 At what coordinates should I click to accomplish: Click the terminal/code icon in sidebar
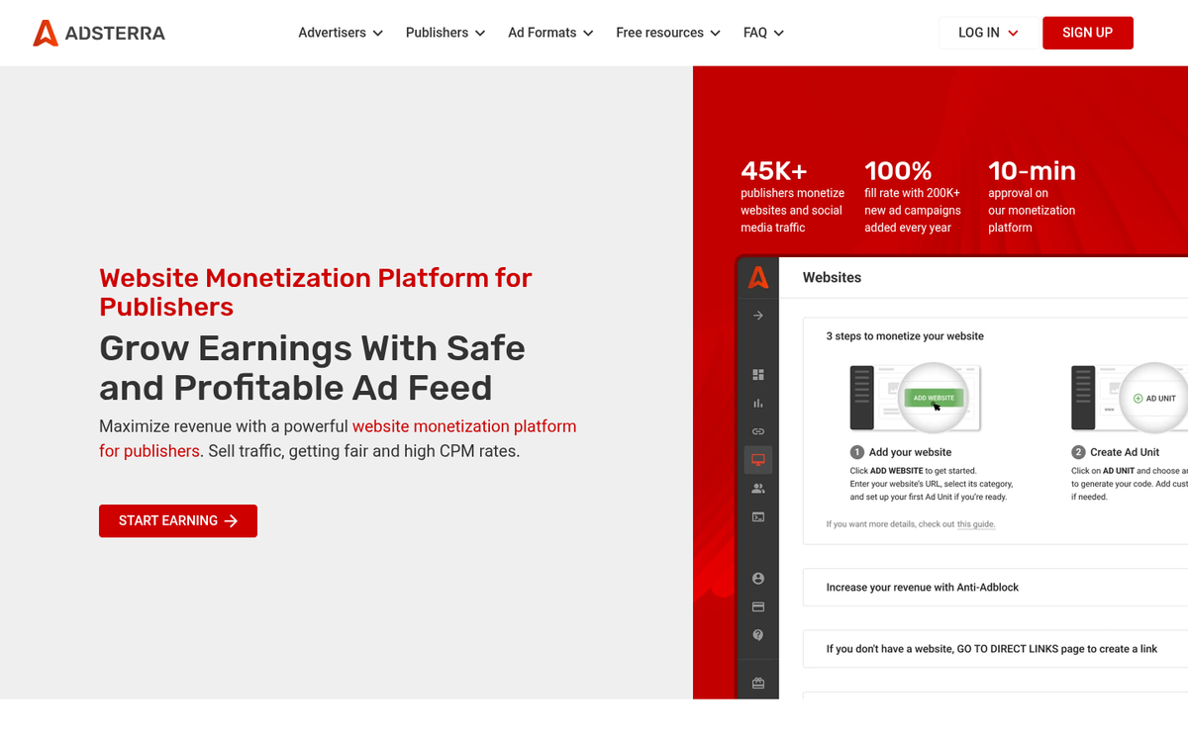click(x=757, y=516)
